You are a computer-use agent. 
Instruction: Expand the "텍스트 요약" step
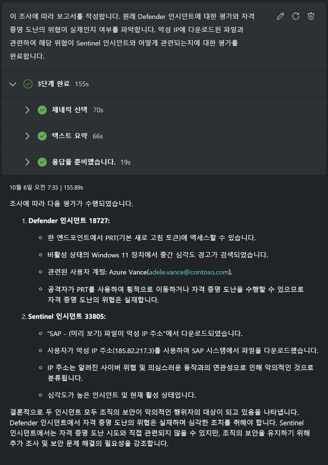pos(27,136)
